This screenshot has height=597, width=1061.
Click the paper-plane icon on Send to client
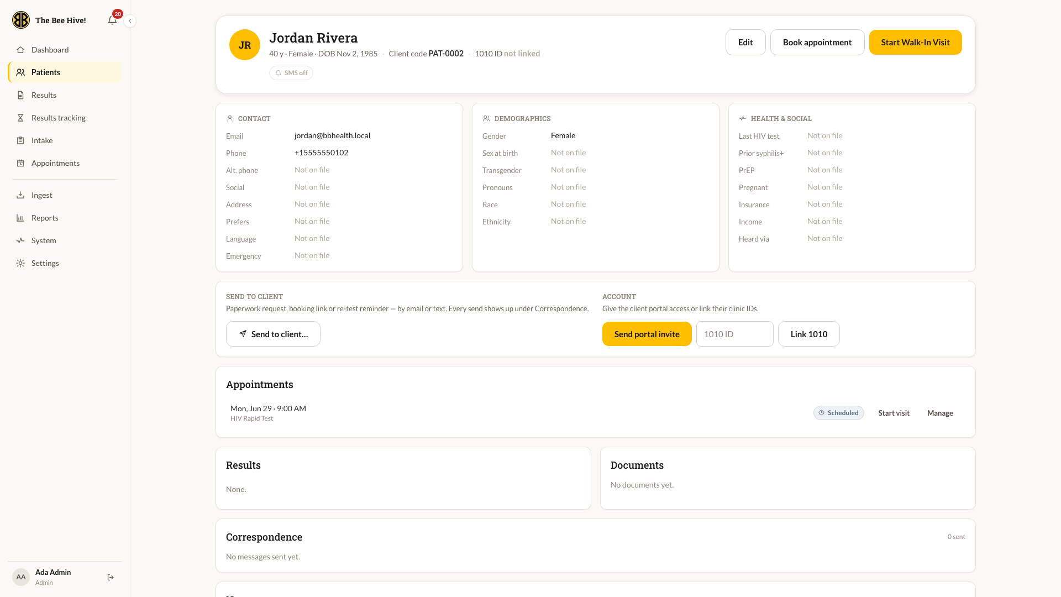[243, 334]
